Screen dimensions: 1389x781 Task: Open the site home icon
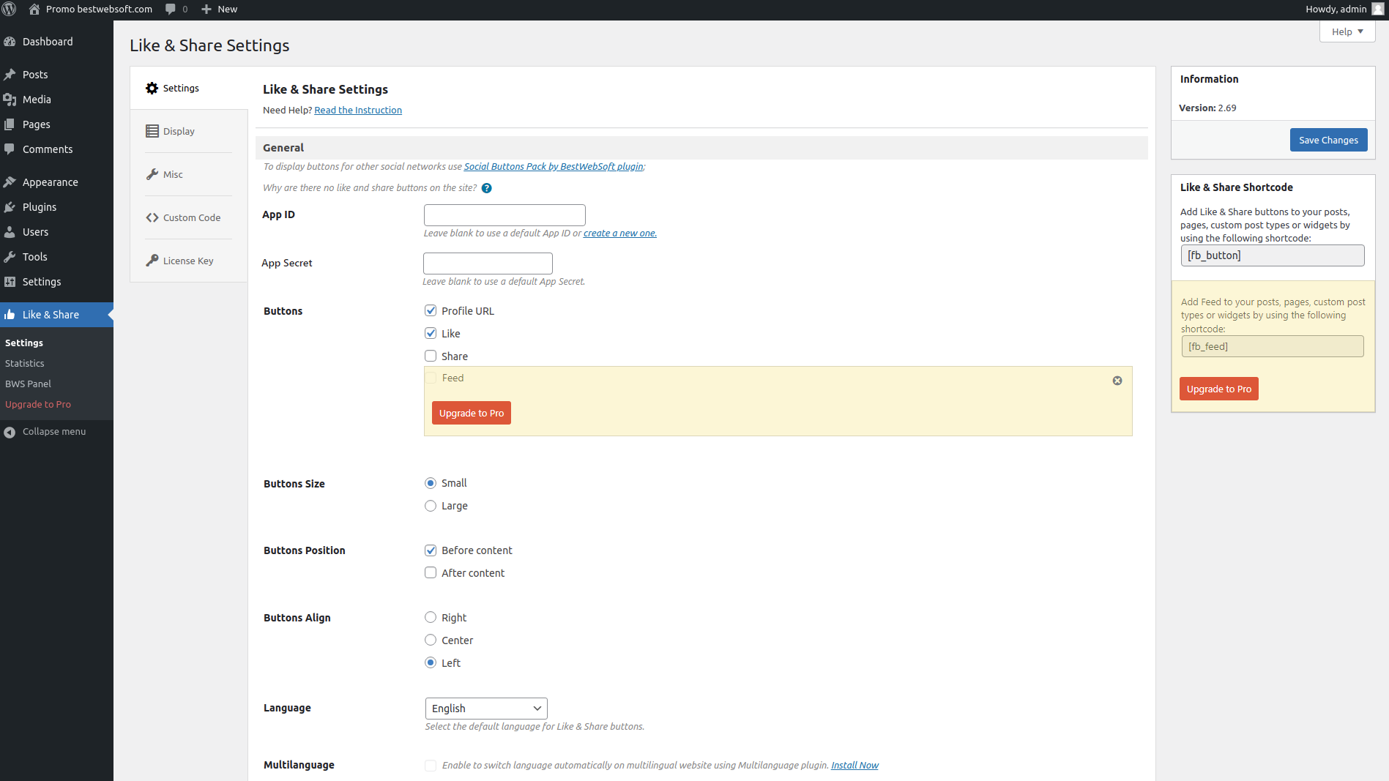34,10
